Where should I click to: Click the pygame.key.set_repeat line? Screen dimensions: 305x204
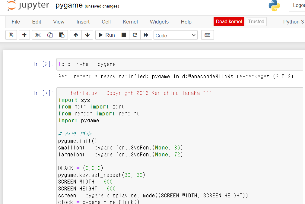tap(102, 175)
